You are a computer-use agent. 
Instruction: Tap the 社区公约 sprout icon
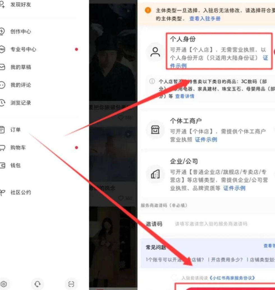[x=2, y=193]
